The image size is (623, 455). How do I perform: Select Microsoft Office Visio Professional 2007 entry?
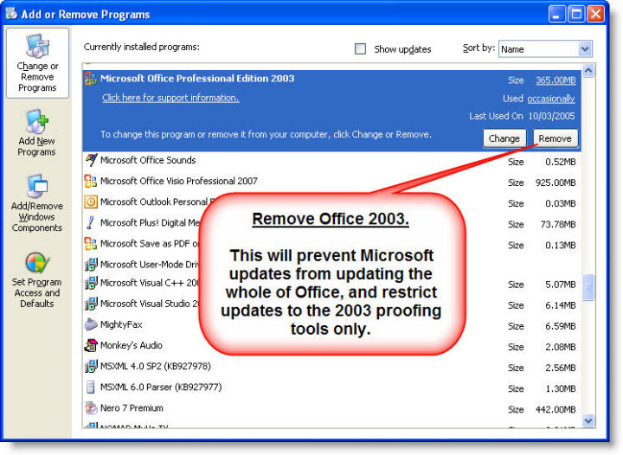(x=331, y=182)
